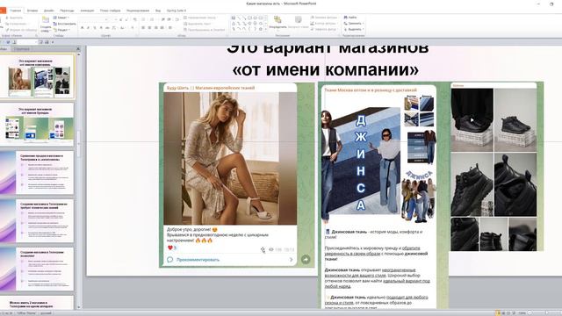562x316 pixels.
Task: Switch the side panel to the Структура tab
Action: pyautogui.click(x=22, y=49)
